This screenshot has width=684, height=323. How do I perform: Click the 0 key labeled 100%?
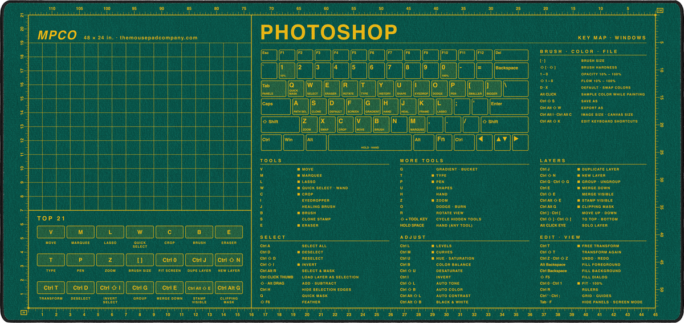(x=447, y=71)
